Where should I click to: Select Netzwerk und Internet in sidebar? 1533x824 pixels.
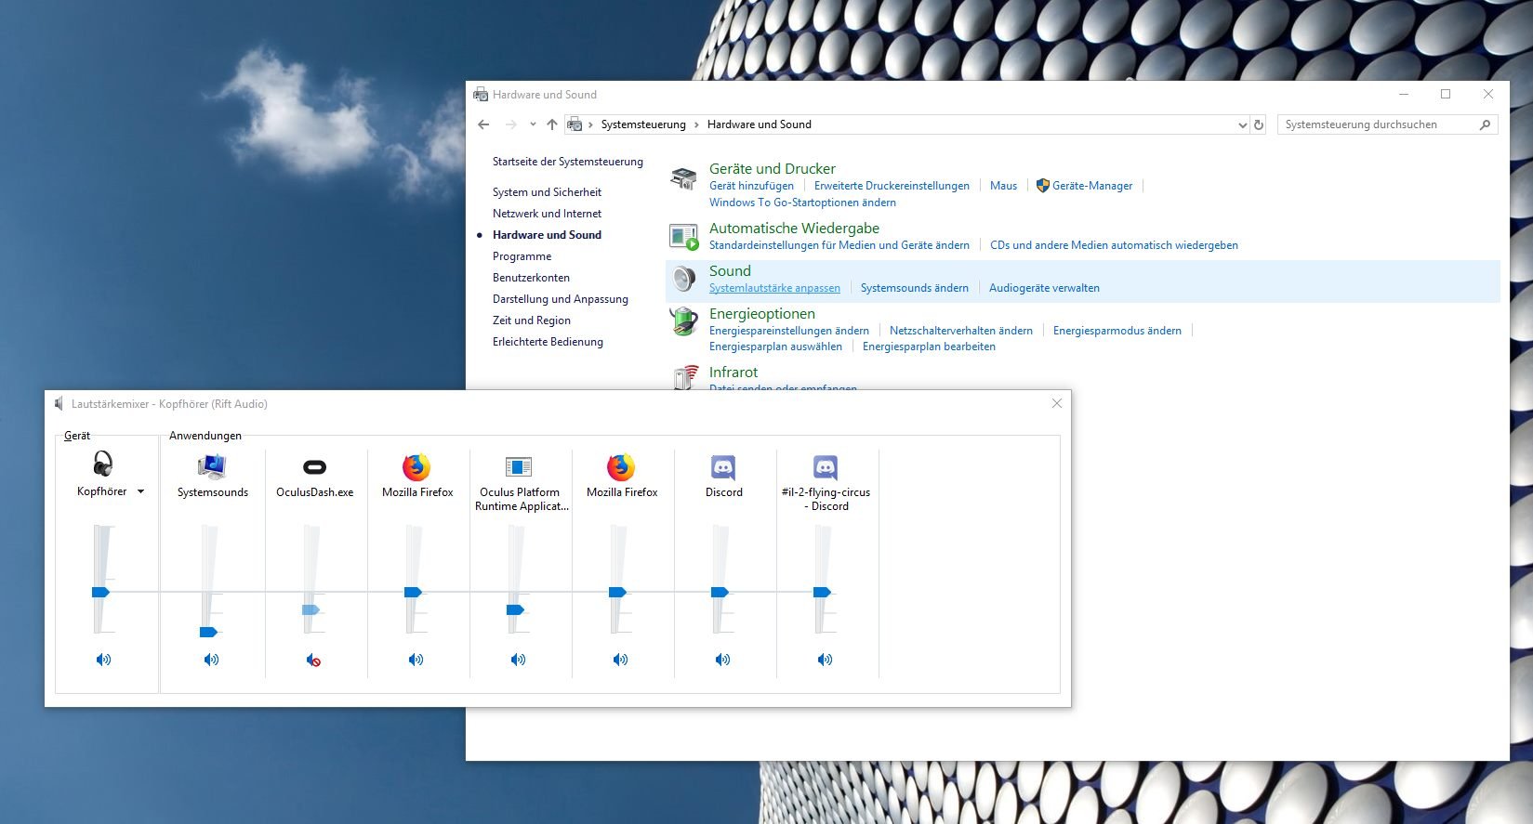(547, 214)
